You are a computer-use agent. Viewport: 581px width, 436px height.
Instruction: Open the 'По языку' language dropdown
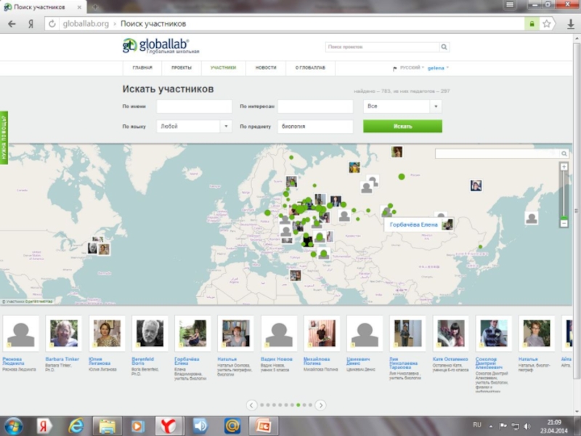[194, 126]
